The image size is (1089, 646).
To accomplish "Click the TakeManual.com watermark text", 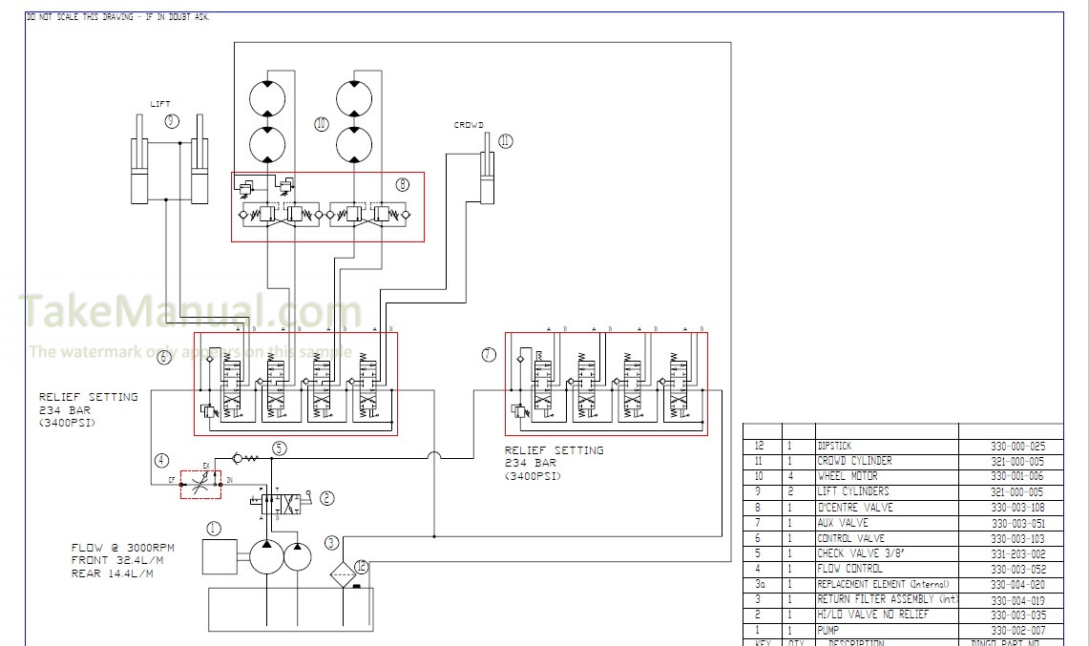I will (191, 311).
